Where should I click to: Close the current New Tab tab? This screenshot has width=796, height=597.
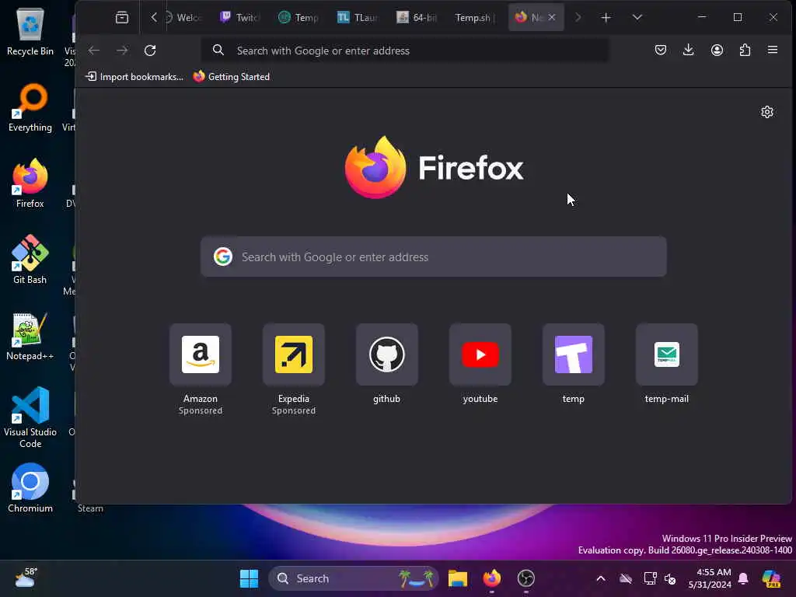tap(552, 18)
